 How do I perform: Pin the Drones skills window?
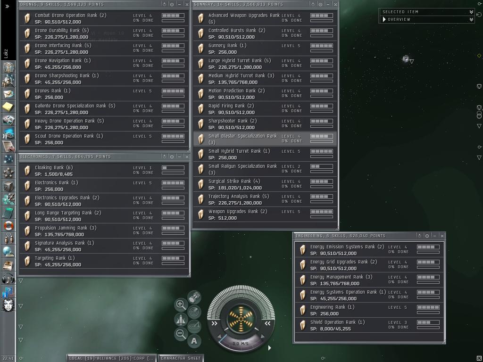165,4
